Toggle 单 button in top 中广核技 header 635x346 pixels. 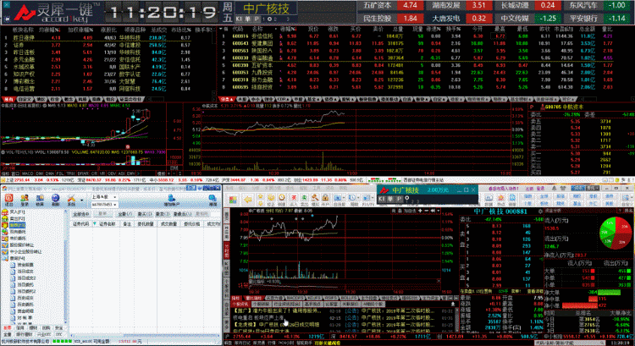coord(247,19)
